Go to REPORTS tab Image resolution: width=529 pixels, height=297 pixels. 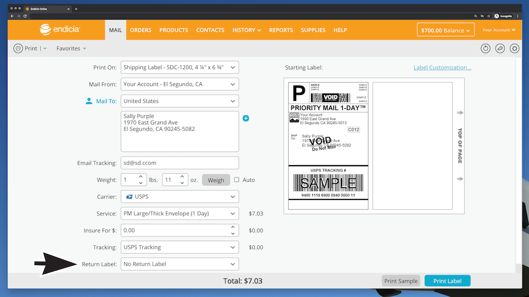[281, 30]
